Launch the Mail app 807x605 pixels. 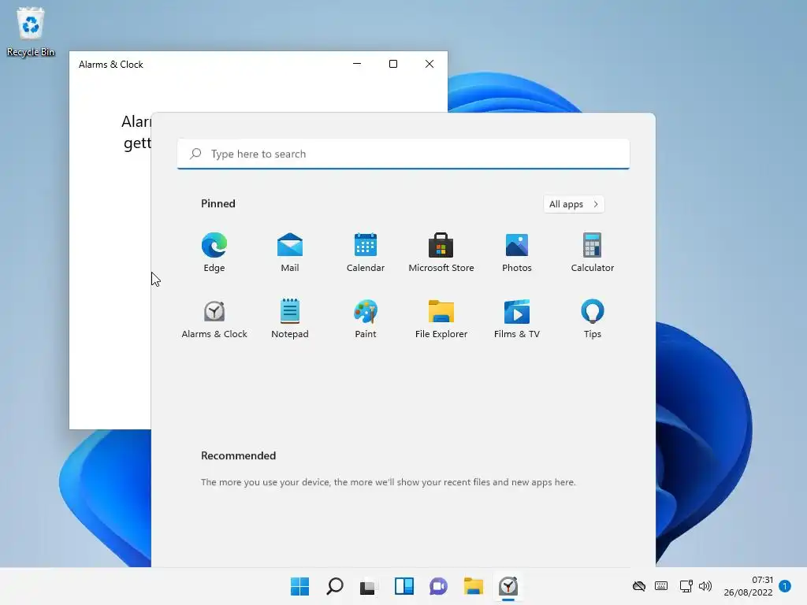290,252
